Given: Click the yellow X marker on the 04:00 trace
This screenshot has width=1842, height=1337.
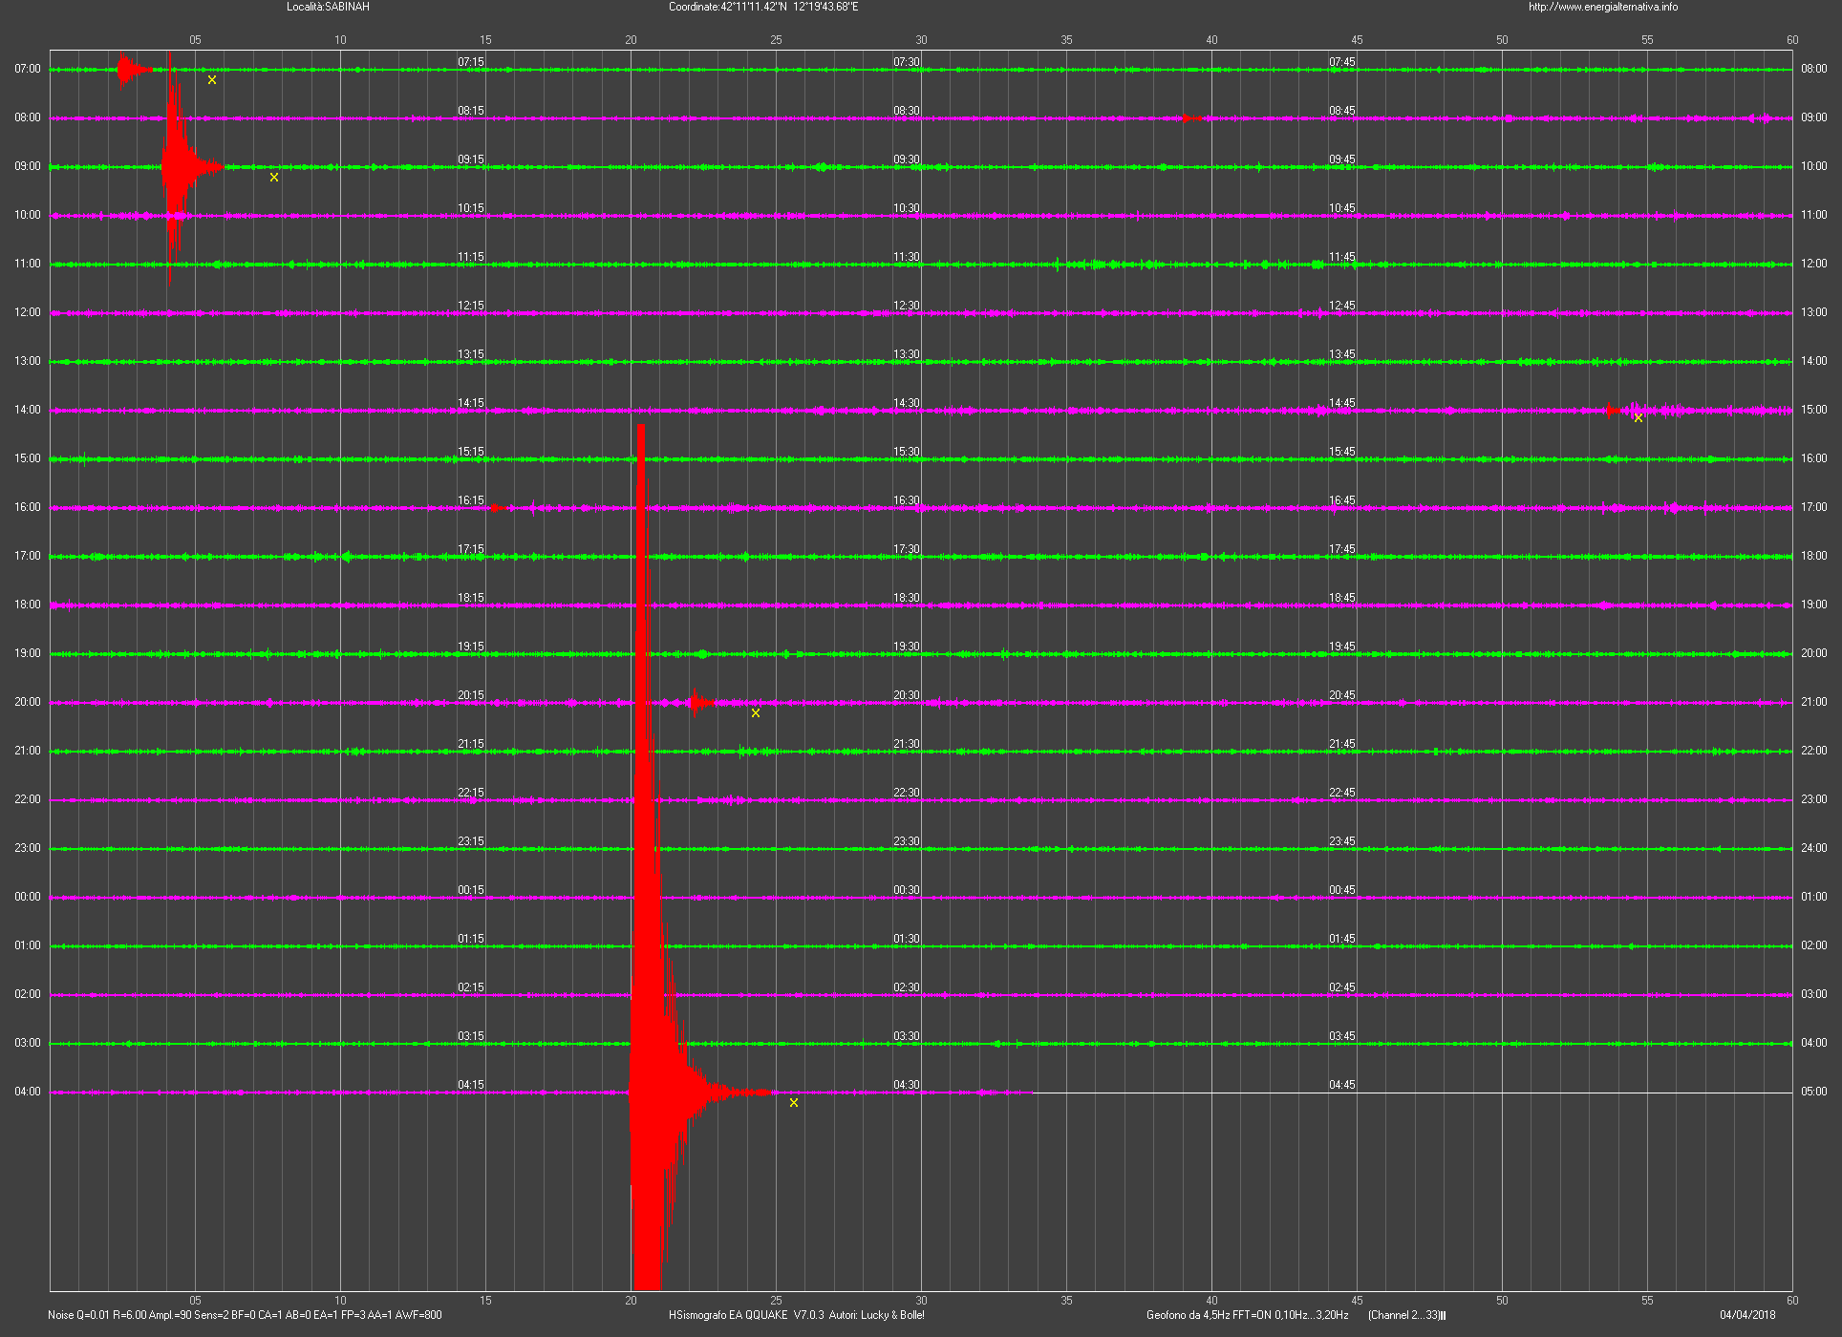Looking at the screenshot, I should pyautogui.click(x=794, y=1103).
